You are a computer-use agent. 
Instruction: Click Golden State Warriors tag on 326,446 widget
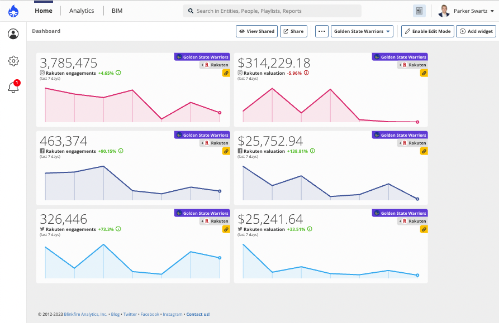[202, 213]
